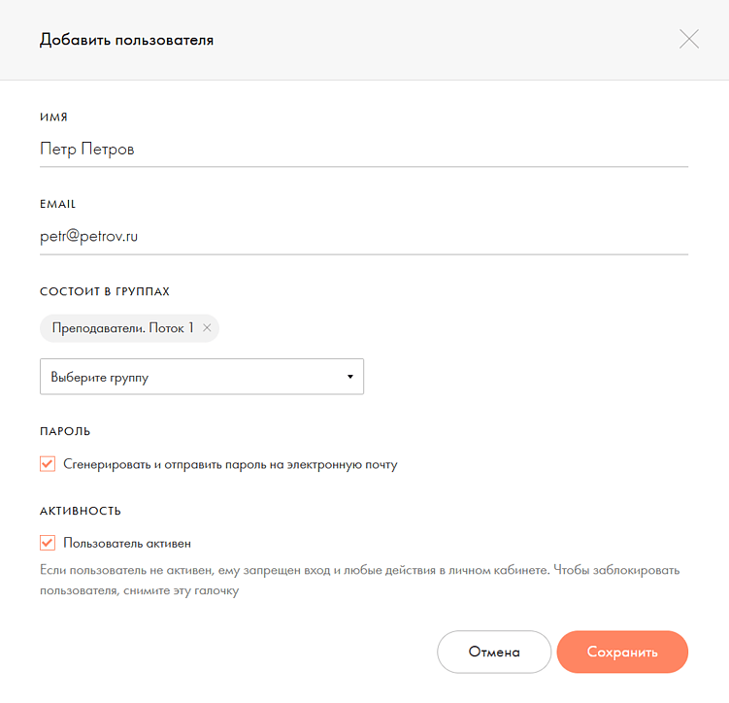729x703 pixels.
Task: Click the АКТИВНОСТЬ section heading
Action: [x=81, y=510]
